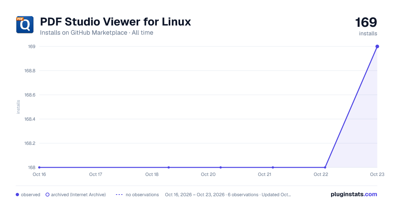This screenshot has width=393, height=206.
Task: Click the Oct 16 data point at 168
Action: (x=39, y=167)
